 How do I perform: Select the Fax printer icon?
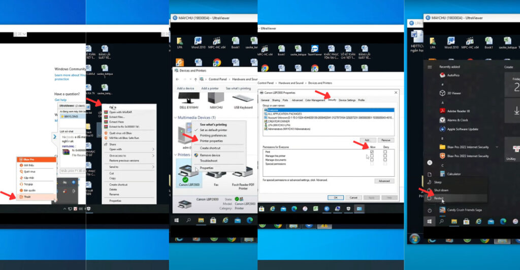tap(216, 175)
